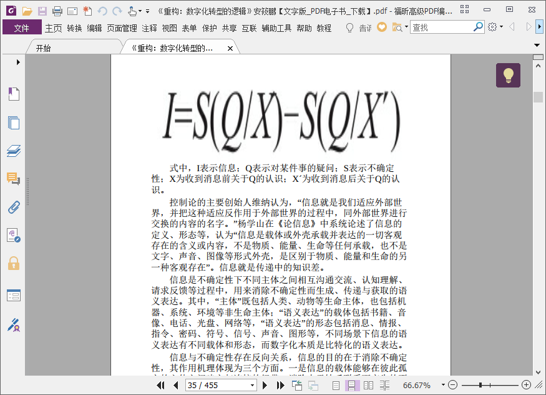This screenshot has width=546, height=395.
Task: Go to the next page
Action: click(x=265, y=385)
